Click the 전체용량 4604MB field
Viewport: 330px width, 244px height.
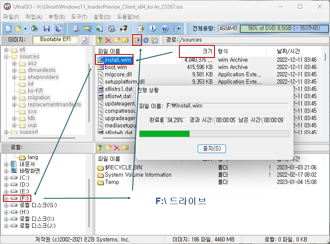tap(228, 28)
